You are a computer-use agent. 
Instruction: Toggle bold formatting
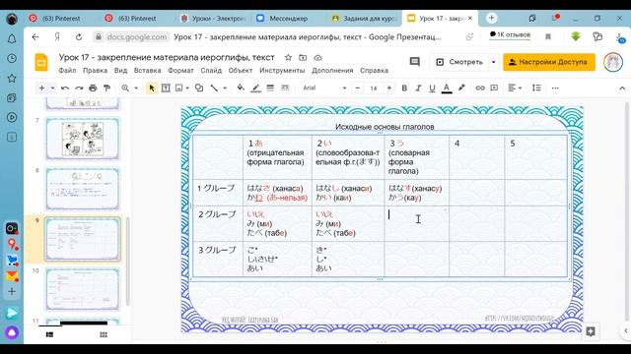coord(404,88)
